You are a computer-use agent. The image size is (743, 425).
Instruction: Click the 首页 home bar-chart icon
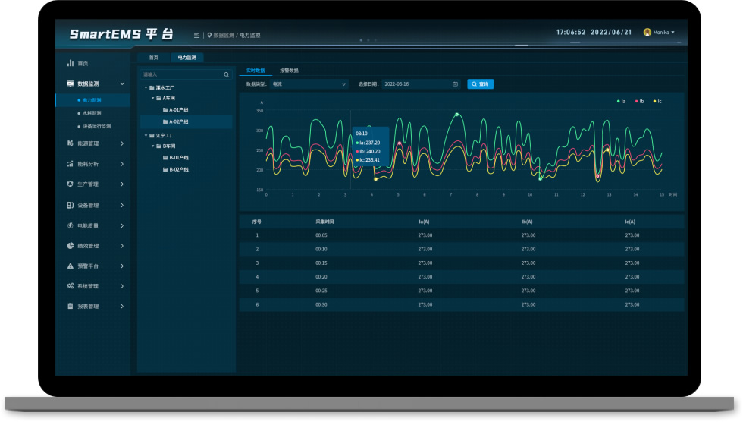(x=71, y=63)
